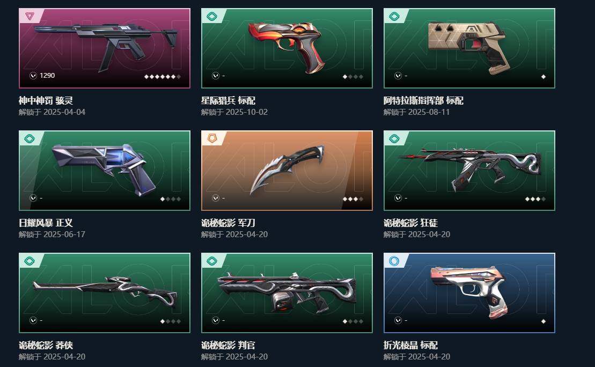Click the VP currency icon on 诡秘蛇影 狂徒 card
The width and height of the screenshot is (595, 367).
pyautogui.click(x=398, y=198)
